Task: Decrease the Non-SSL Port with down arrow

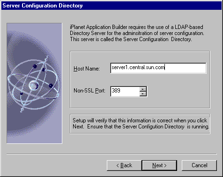Action: tap(143, 94)
